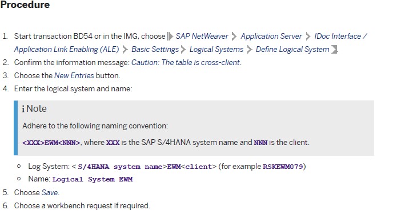The height and width of the screenshot is (214, 405).
Task: Select Basic Settings in the menu path
Action: 155,49
